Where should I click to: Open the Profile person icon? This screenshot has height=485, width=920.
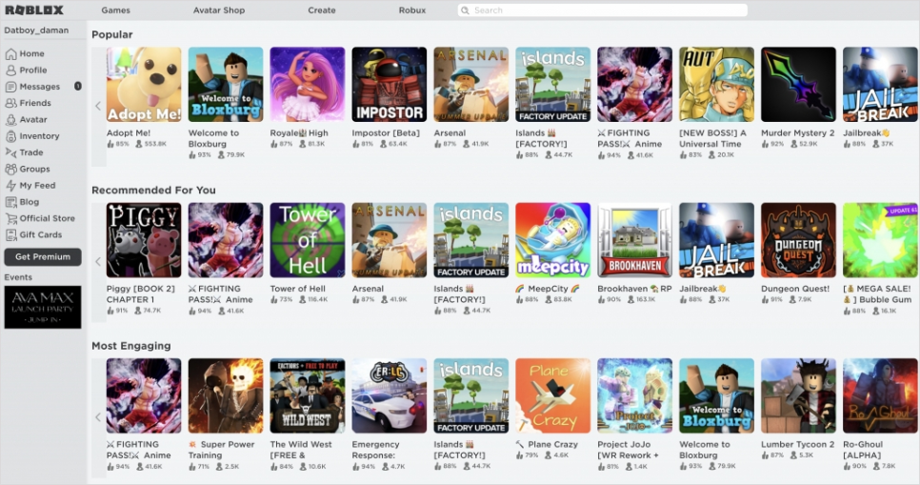pos(10,71)
